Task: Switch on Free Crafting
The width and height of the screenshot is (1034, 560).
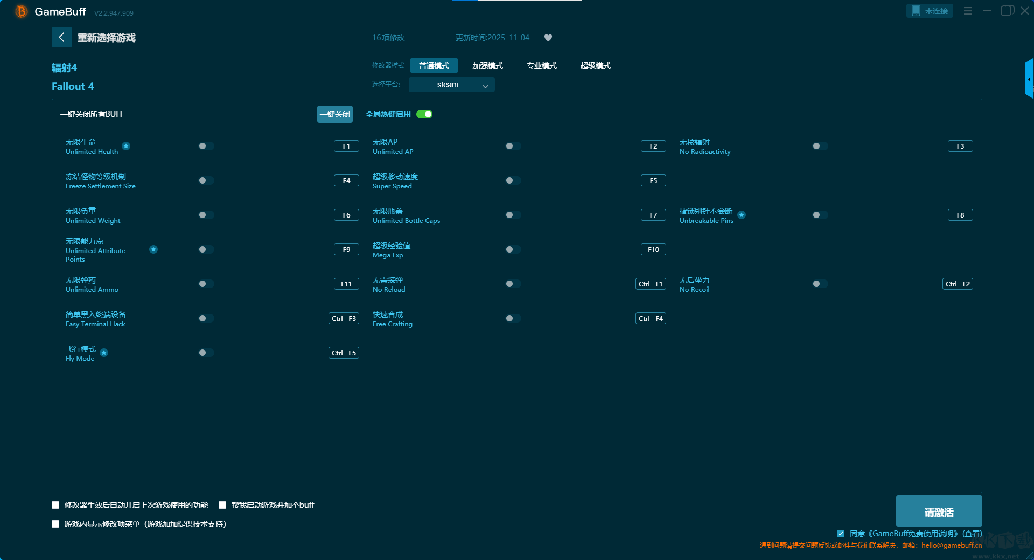Action: [x=513, y=318]
